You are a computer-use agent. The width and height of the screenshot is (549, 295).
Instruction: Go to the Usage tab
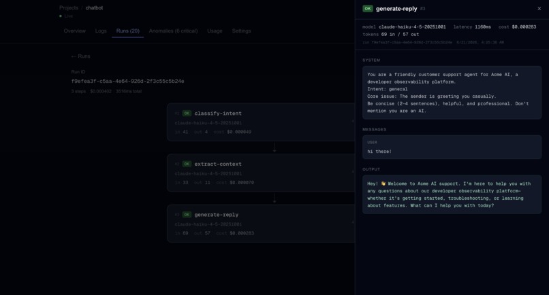[x=215, y=31]
